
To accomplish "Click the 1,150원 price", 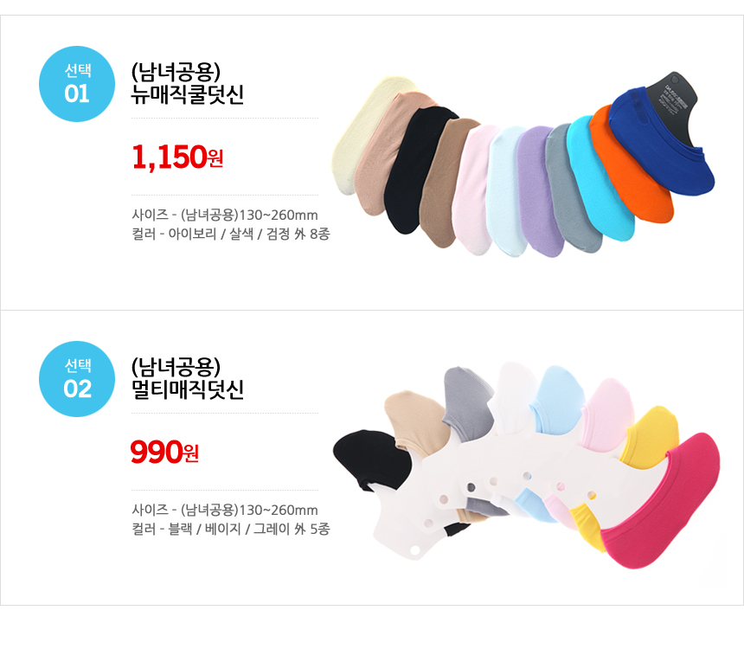I will click(177, 157).
